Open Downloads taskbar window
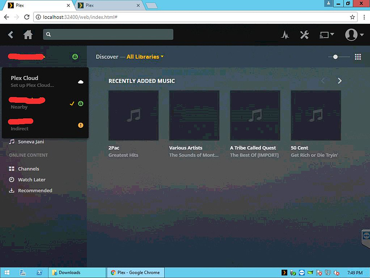The height and width of the screenshot is (278, 370). 77,272
